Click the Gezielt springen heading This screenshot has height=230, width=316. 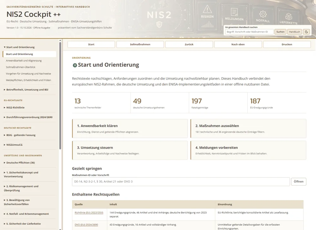click(87, 168)
